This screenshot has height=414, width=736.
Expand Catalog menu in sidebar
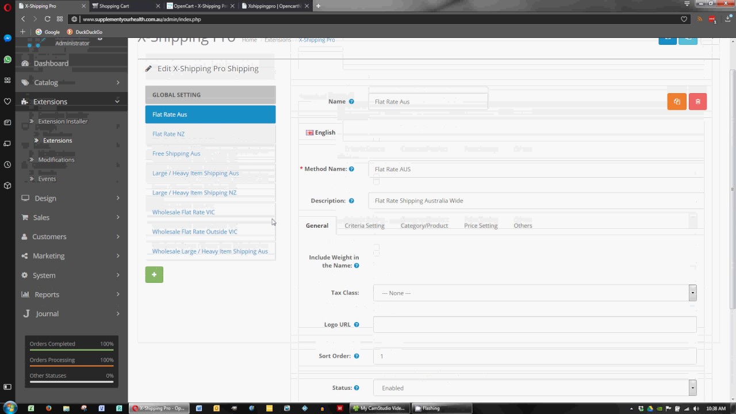pyautogui.click(x=71, y=83)
